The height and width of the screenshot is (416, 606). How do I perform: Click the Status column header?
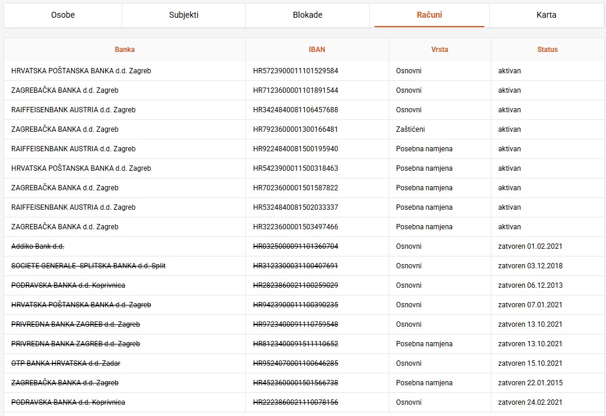tap(547, 50)
